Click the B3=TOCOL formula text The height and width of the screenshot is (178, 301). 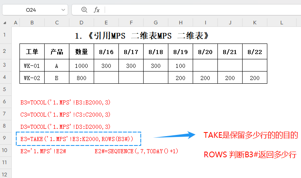pos(65,102)
